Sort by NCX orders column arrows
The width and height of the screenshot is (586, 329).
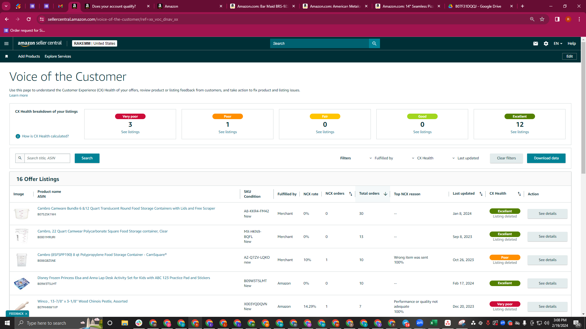[x=351, y=194]
